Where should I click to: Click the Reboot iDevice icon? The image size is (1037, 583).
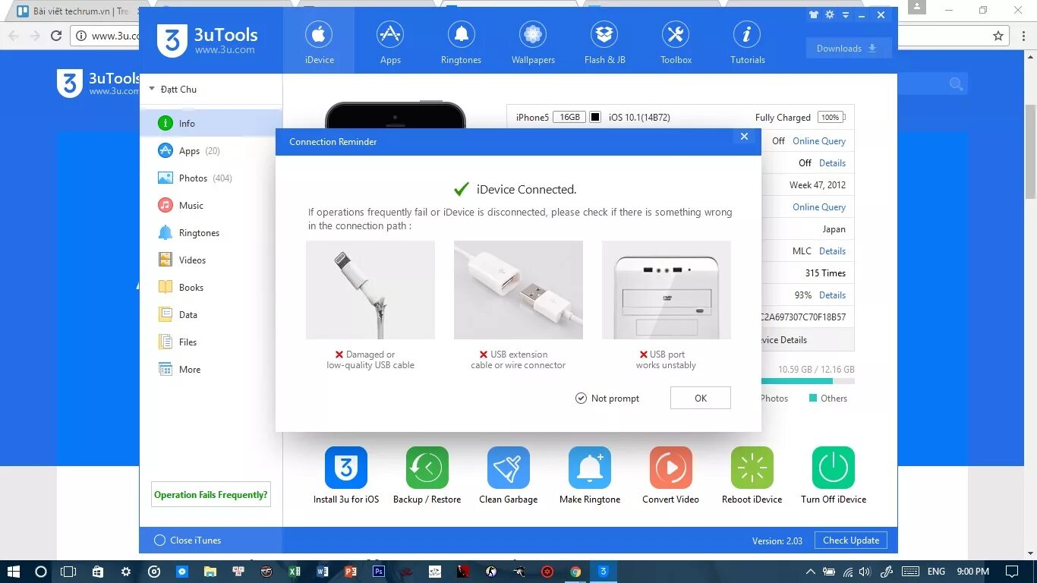pos(752,468)
